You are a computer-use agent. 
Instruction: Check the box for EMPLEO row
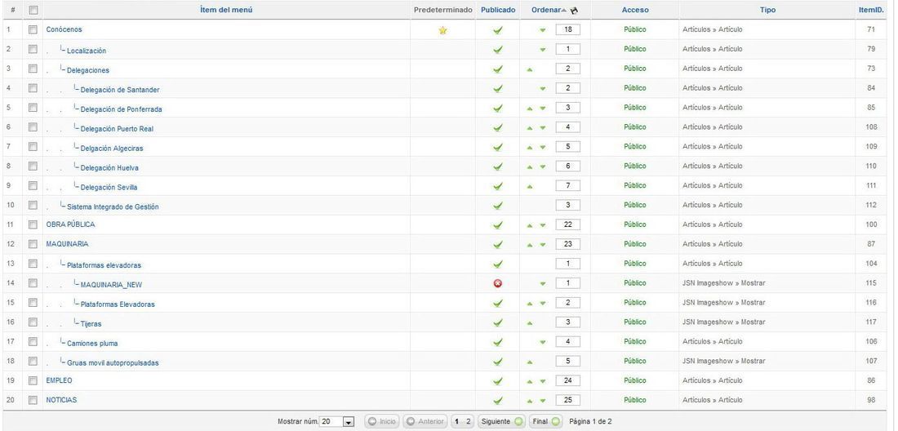33,380
